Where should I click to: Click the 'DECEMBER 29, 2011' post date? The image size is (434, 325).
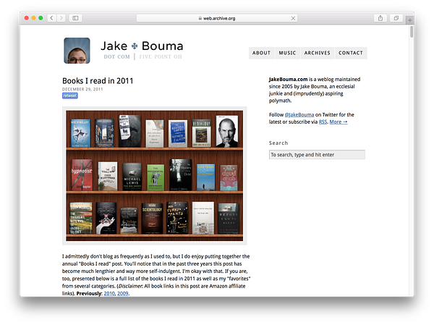pos(82,89)
